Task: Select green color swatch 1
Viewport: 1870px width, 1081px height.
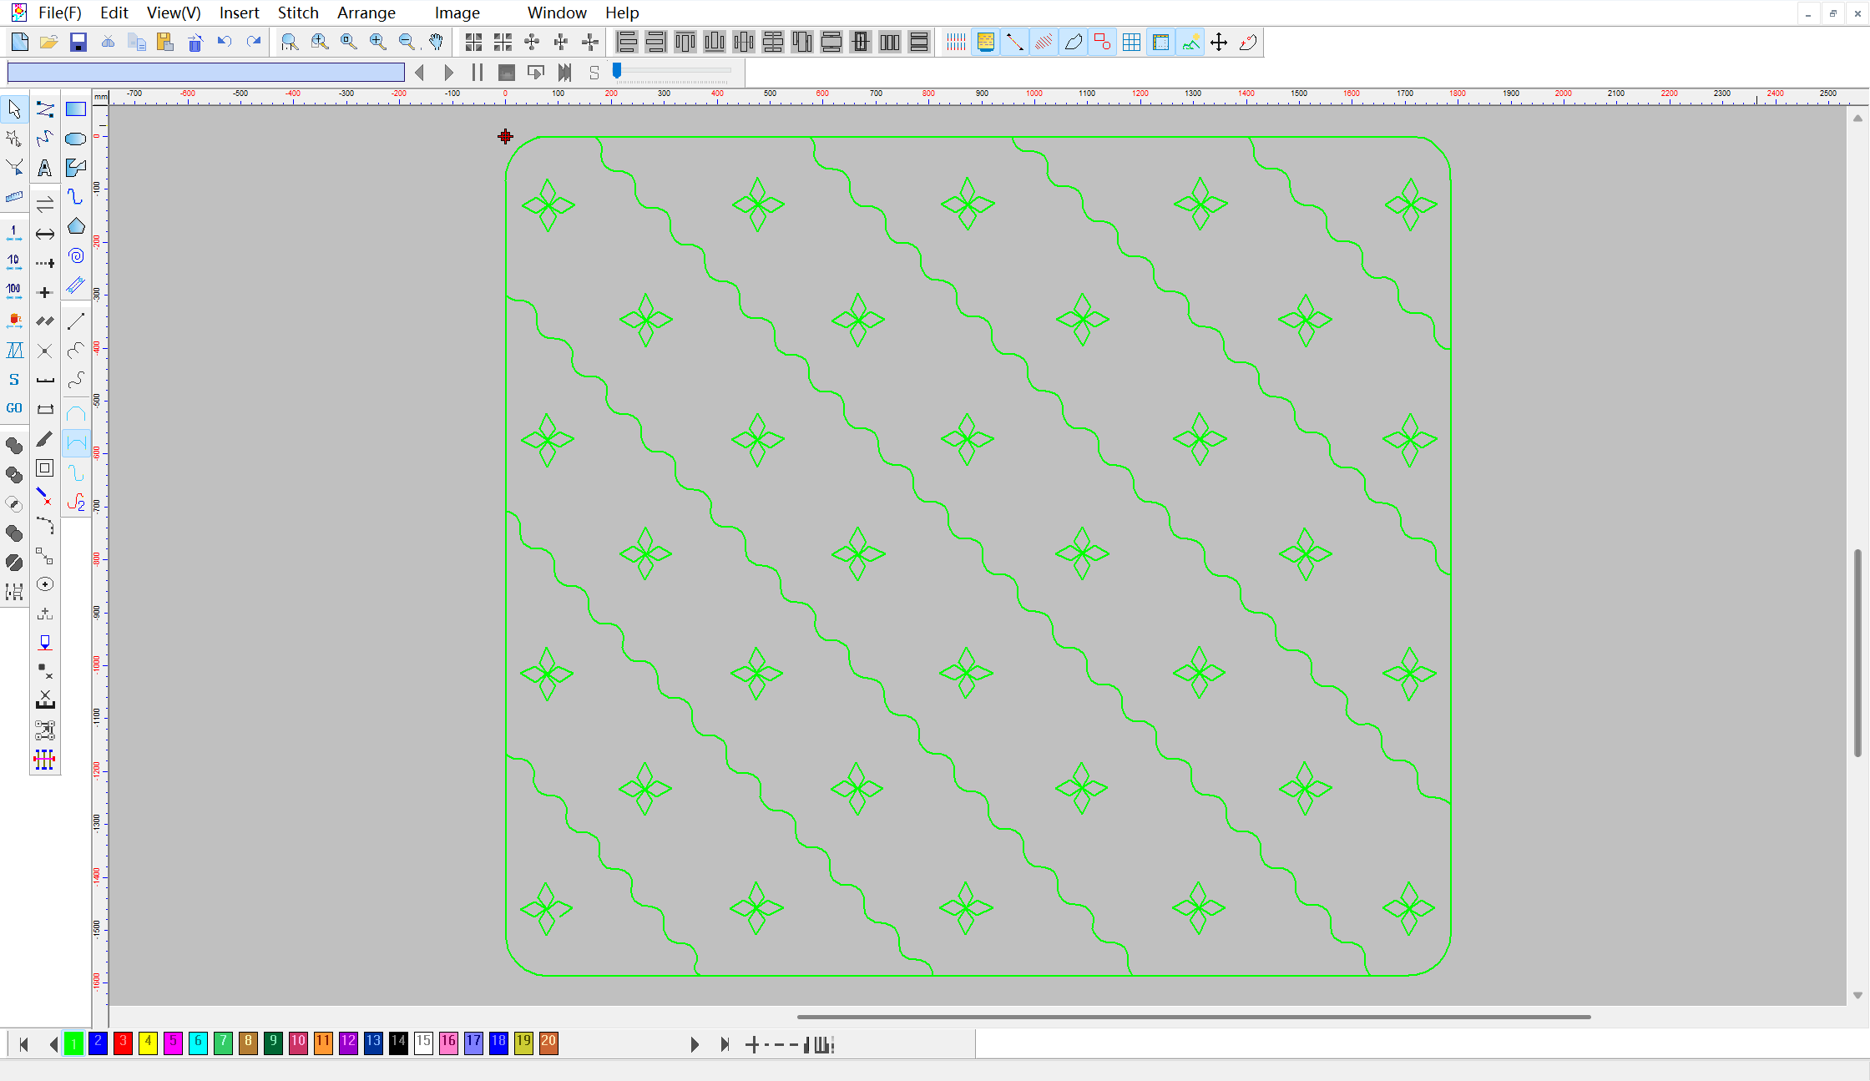Action: click(73, 1043)
